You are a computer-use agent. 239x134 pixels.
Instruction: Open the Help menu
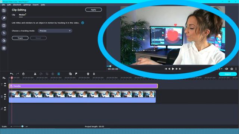coord(43,5)
